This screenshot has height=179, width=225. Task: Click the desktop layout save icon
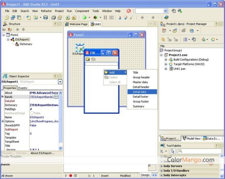174,11
